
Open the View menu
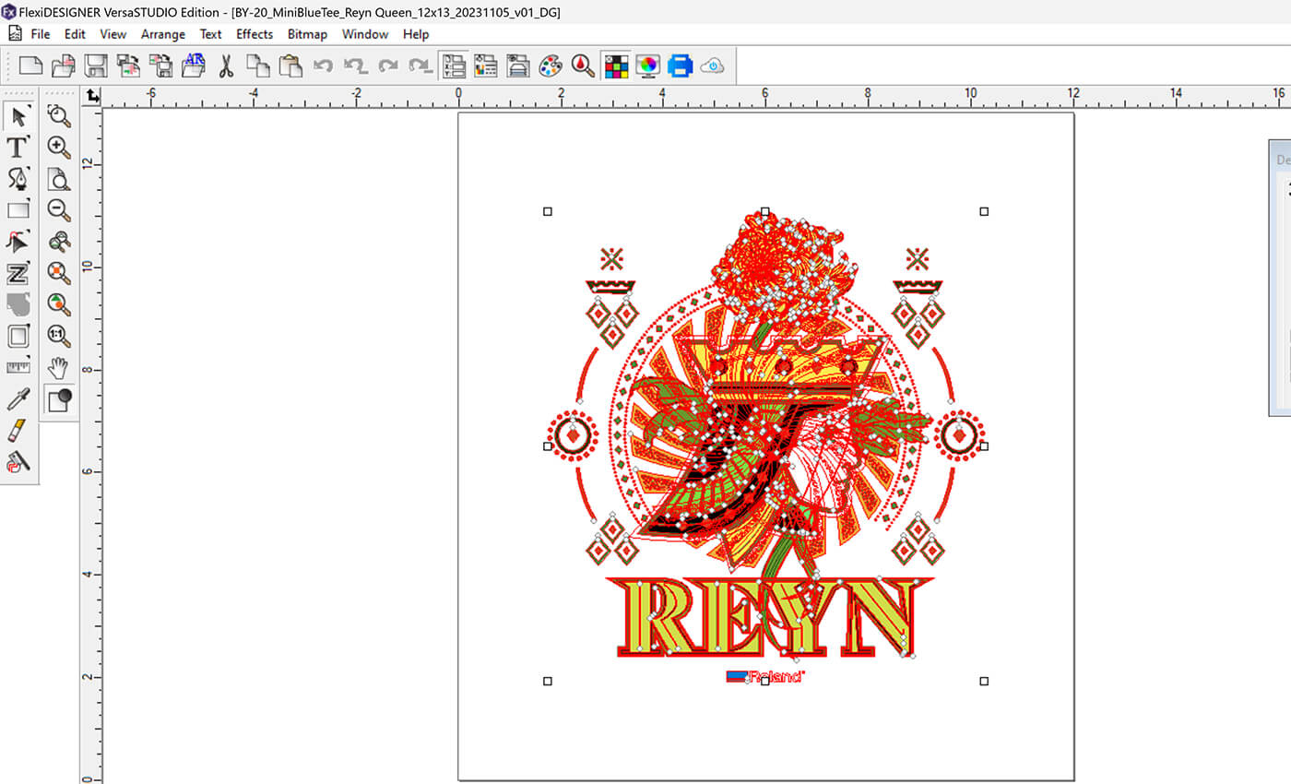coord(113,34)
